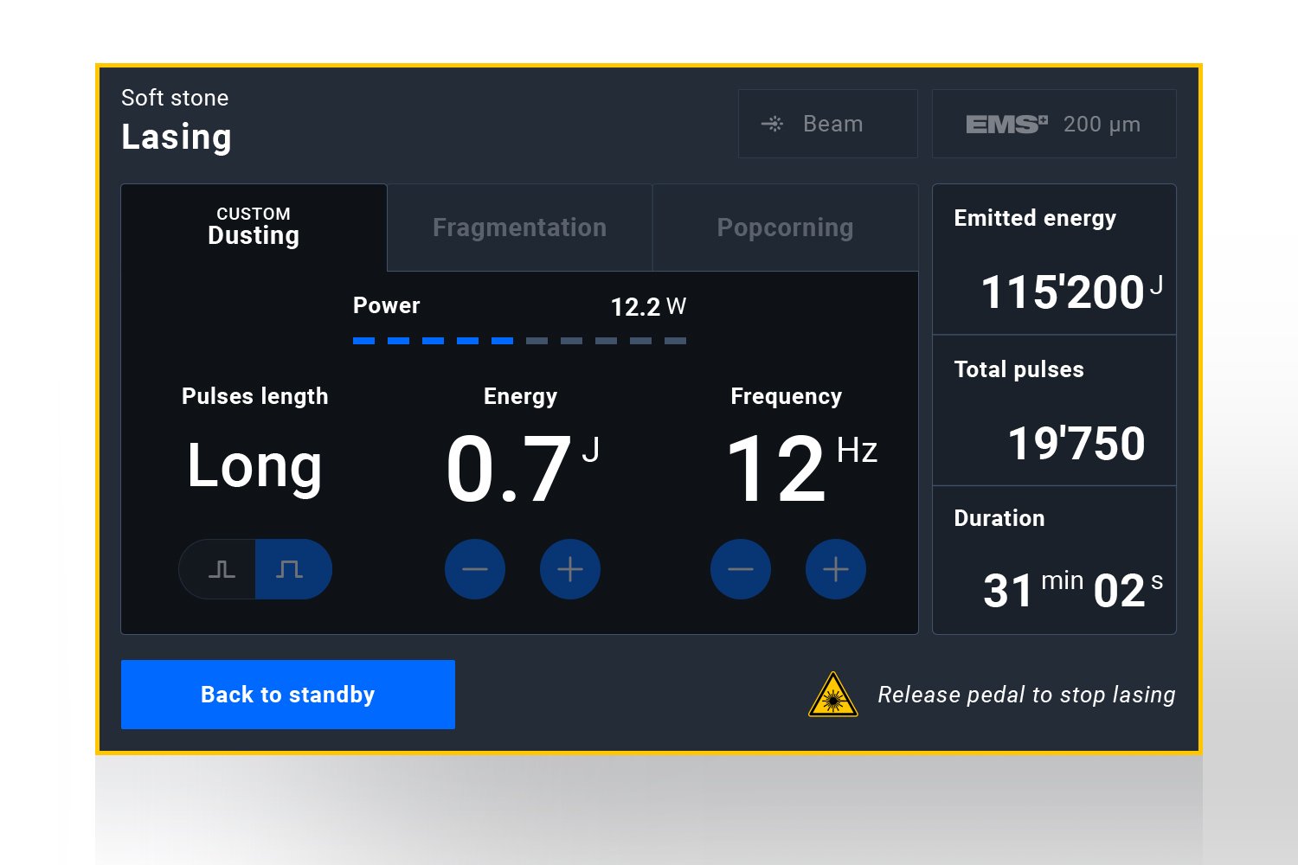Click the Energy label
The height and width of the screenshot is (865, 1298).
(520, 396)
